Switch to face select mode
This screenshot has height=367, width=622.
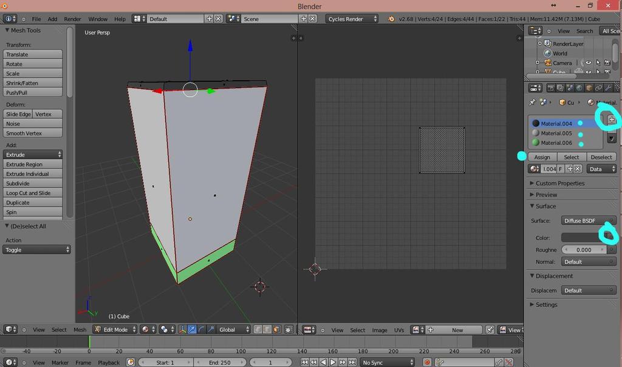[277, 329]
